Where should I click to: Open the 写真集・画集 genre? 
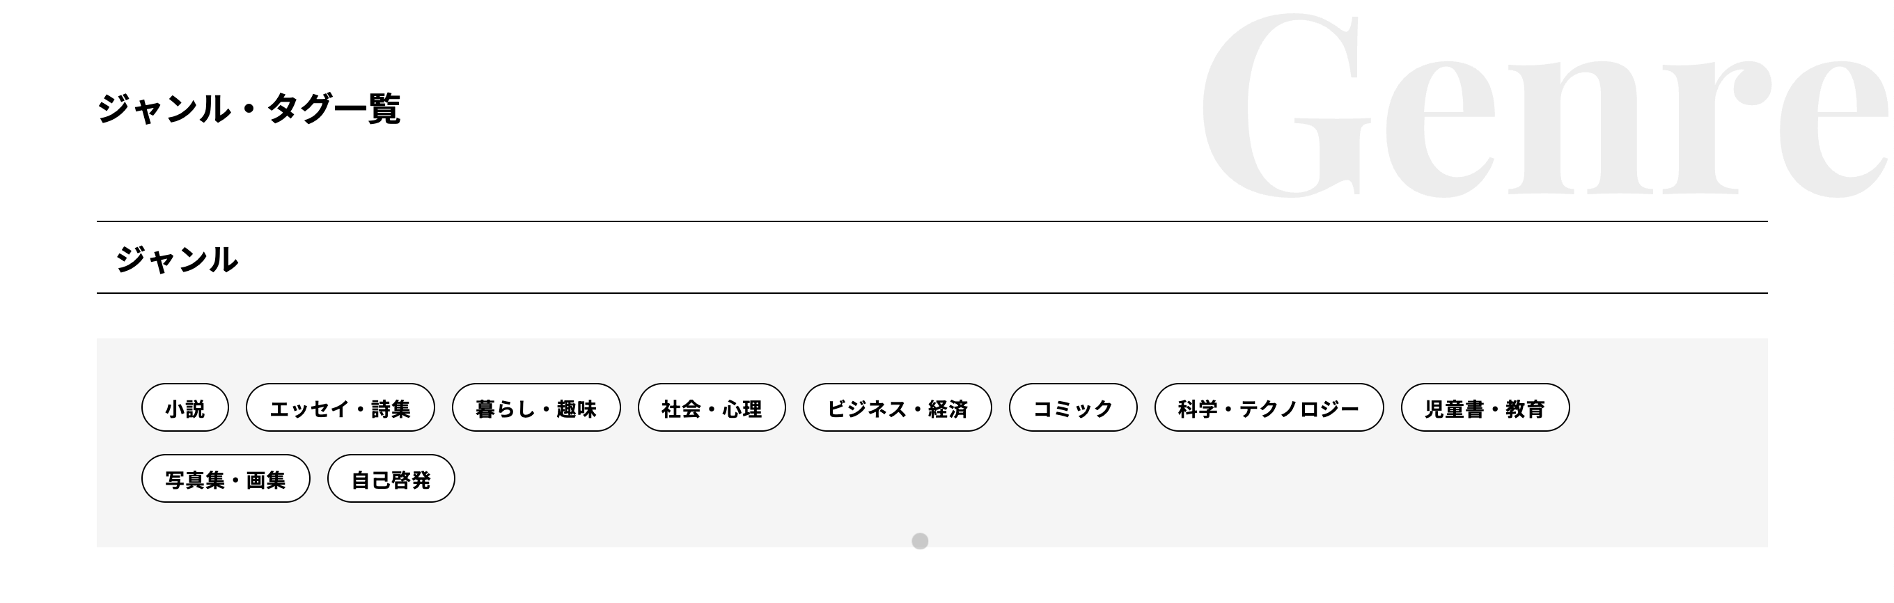pos(225,478)
